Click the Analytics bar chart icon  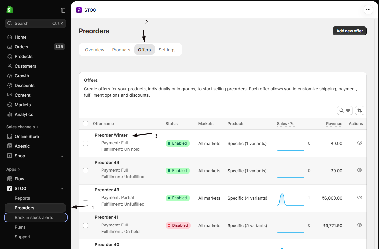tap(10, 114)
